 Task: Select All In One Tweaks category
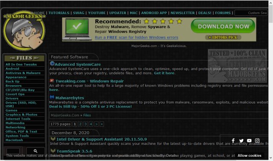pos(21,64)
